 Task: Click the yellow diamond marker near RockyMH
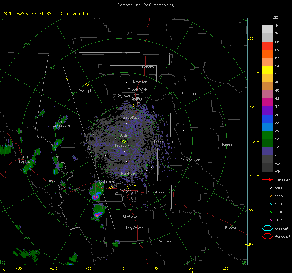87,85
